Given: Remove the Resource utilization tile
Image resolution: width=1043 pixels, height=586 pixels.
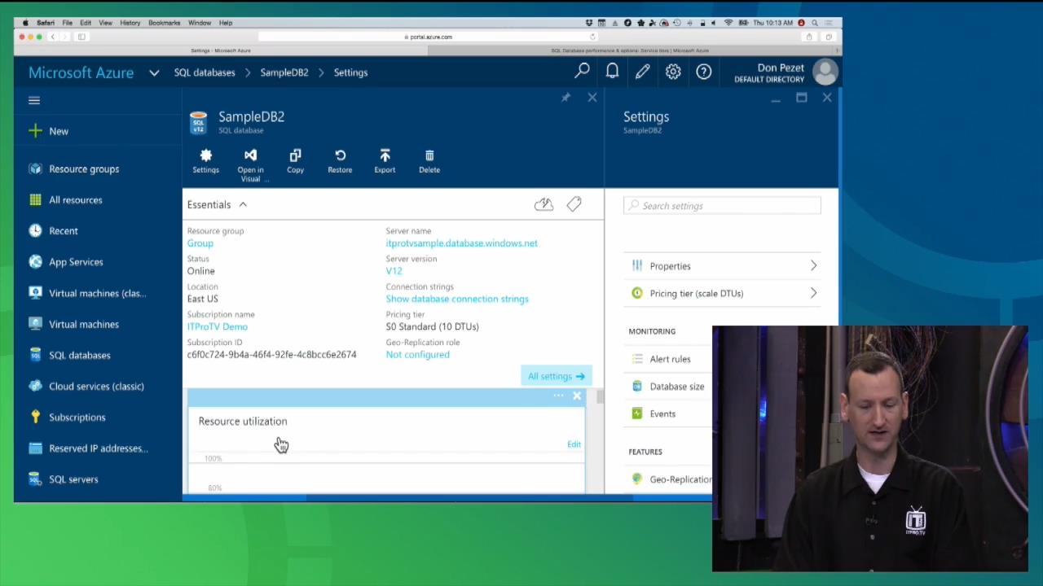Looking at the screenshot, I should pos(577,396).
